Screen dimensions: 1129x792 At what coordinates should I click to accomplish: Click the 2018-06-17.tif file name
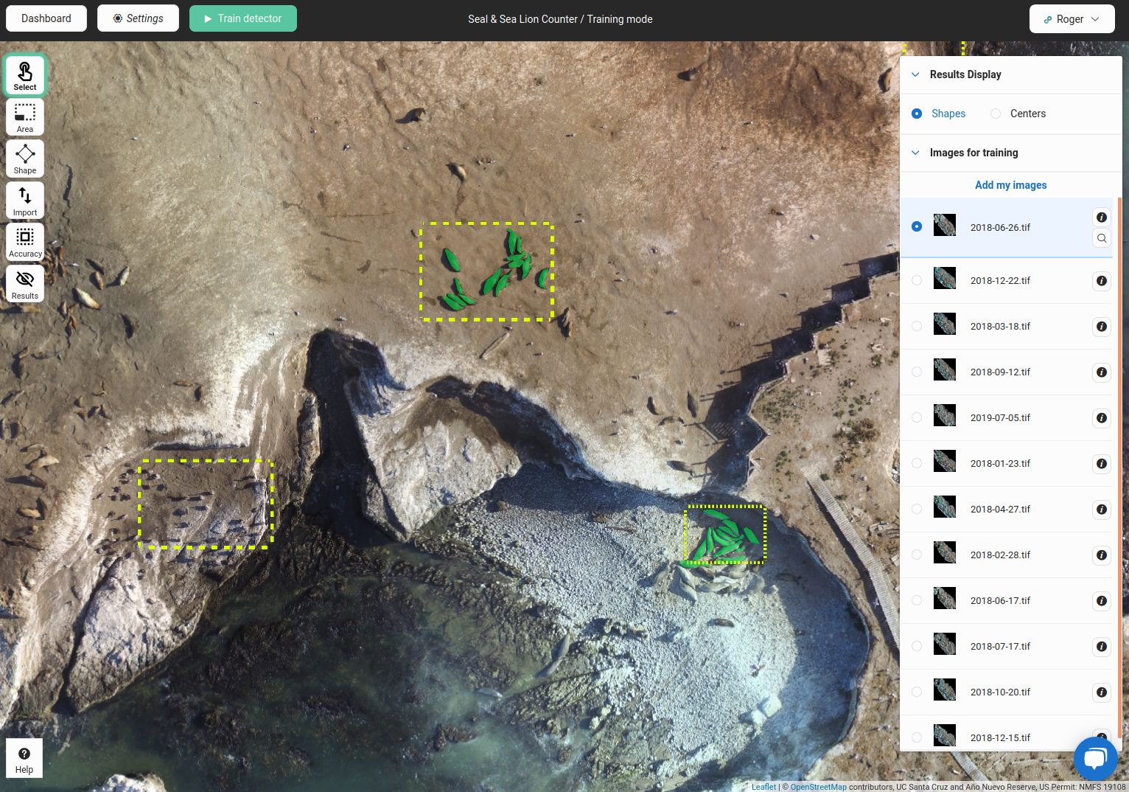[x=1000, y=601]
